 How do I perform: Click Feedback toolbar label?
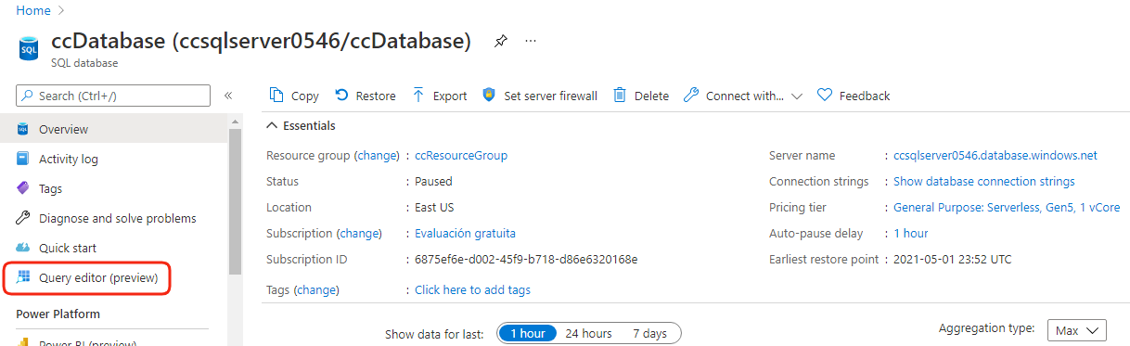pos(865,96)
